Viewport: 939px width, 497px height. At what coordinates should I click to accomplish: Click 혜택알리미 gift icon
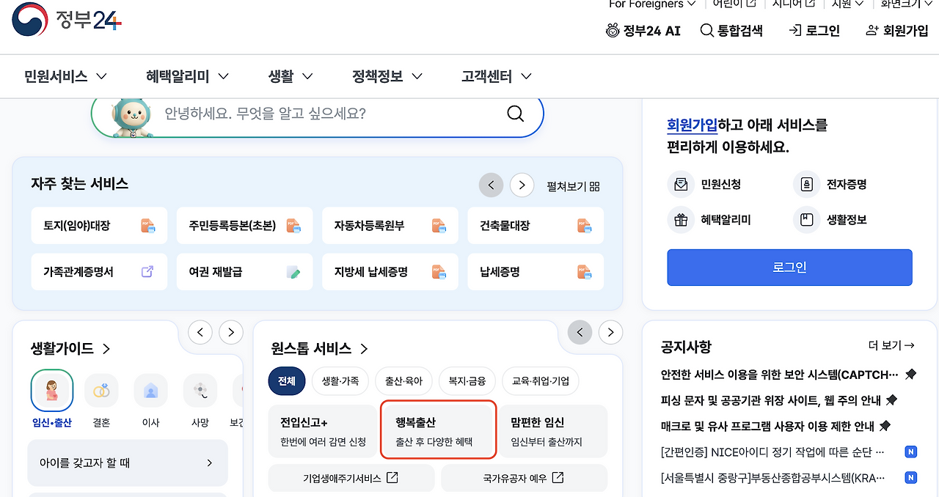681,220
